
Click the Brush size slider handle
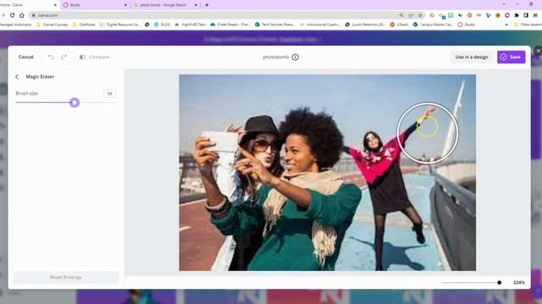pyautogui.click(x=75, y=102)
